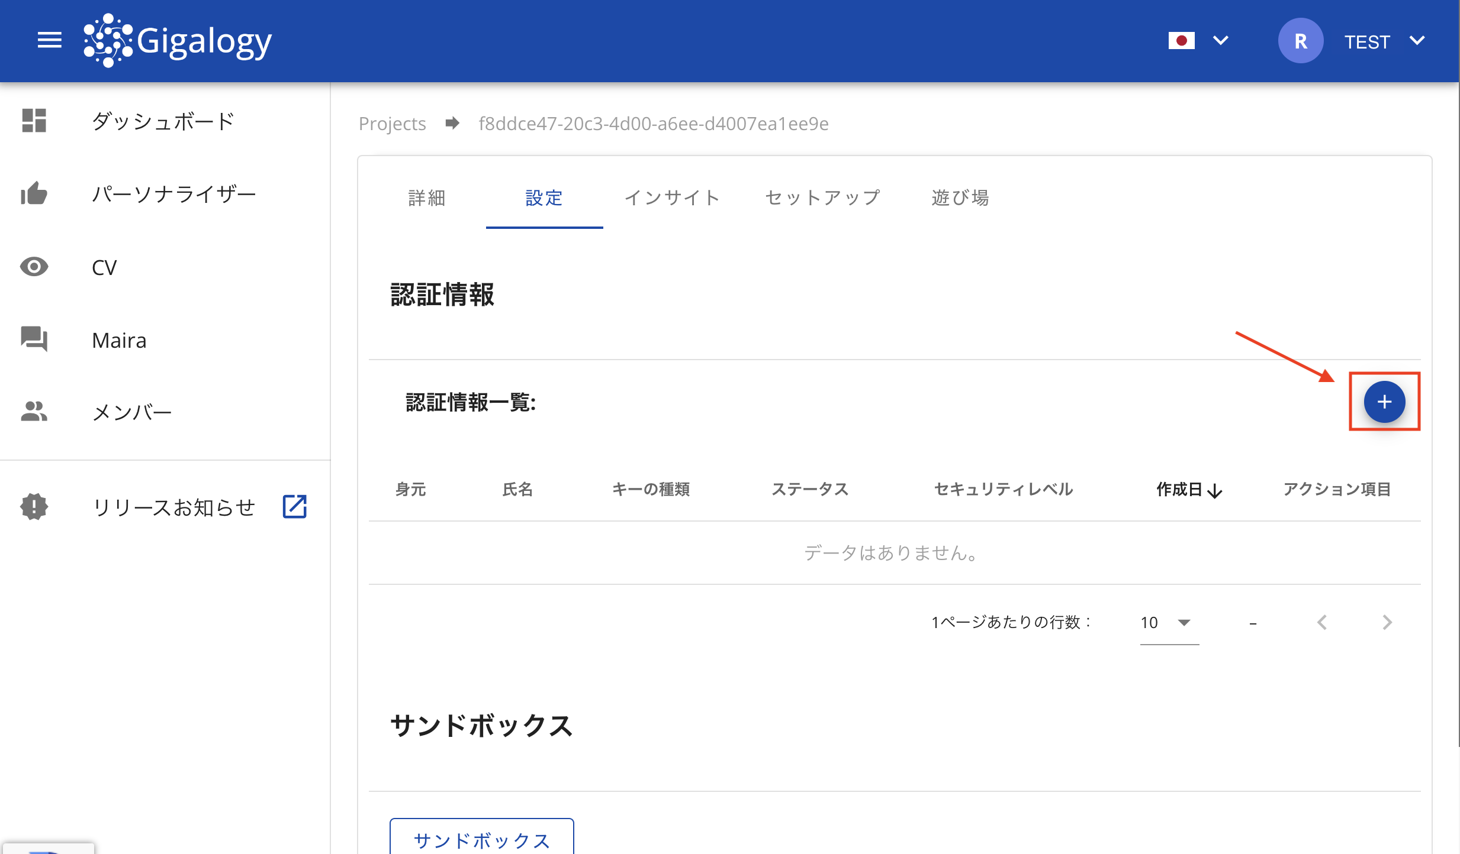Click the 認証情報 section heading
This screenshot has height=854, width=1460.
tap(442, 295)
